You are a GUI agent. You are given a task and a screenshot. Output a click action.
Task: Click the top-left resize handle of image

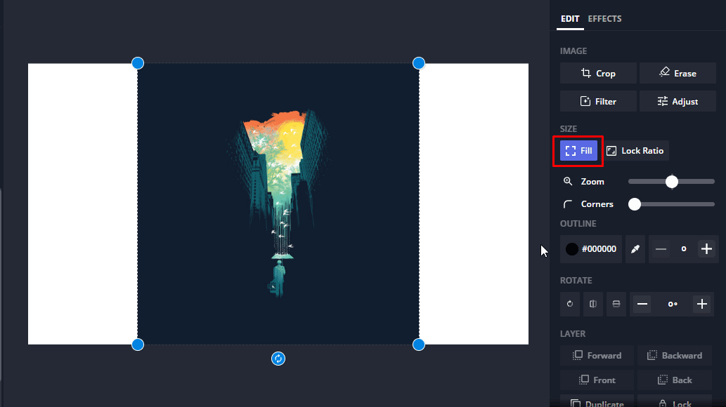(138, 63)
